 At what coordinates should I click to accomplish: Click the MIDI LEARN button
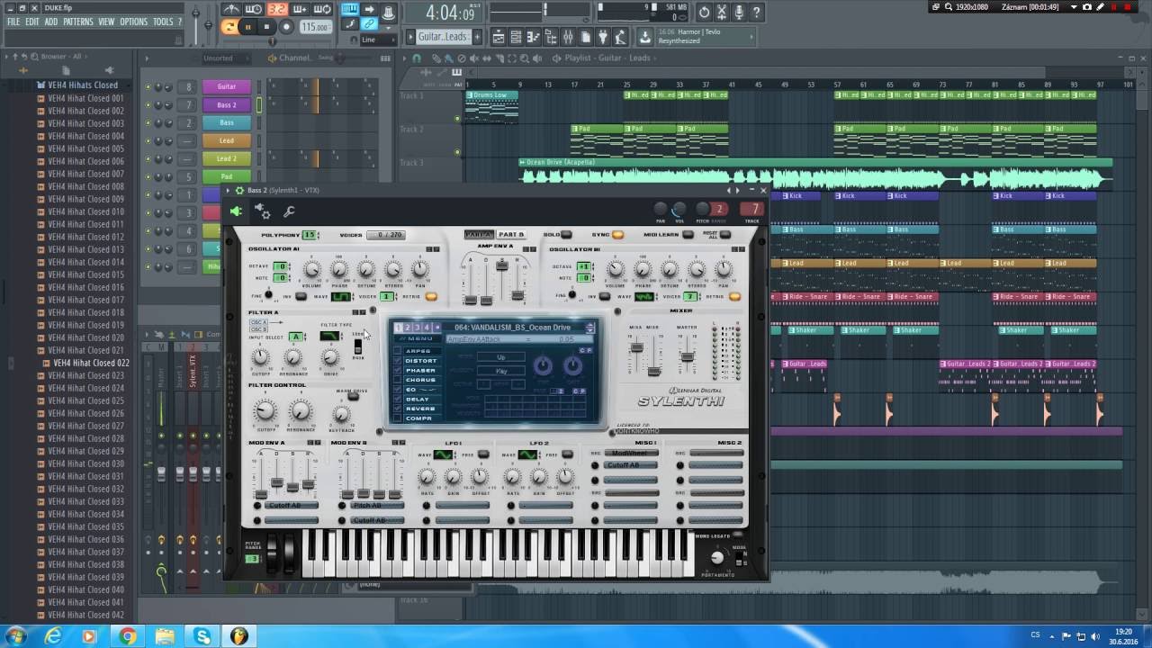[688, 235]
